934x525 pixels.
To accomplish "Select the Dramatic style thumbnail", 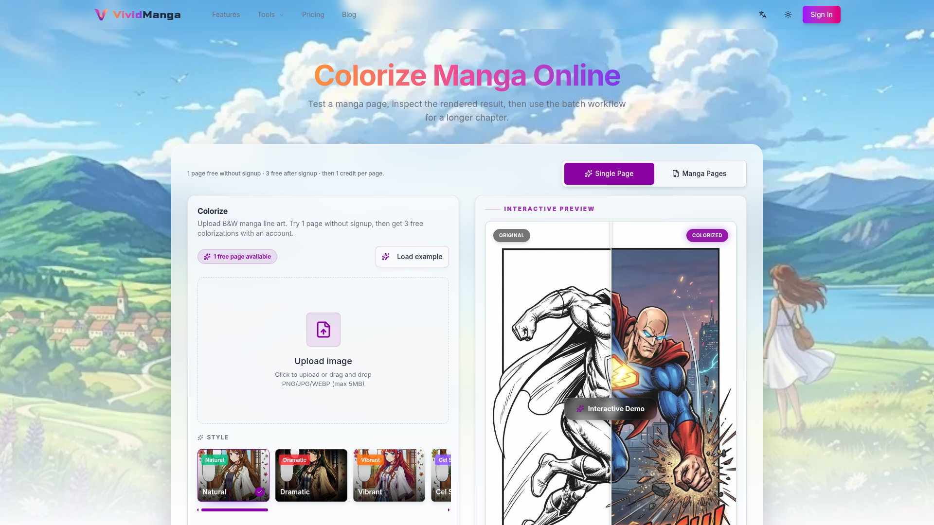I will pos(311,475).
